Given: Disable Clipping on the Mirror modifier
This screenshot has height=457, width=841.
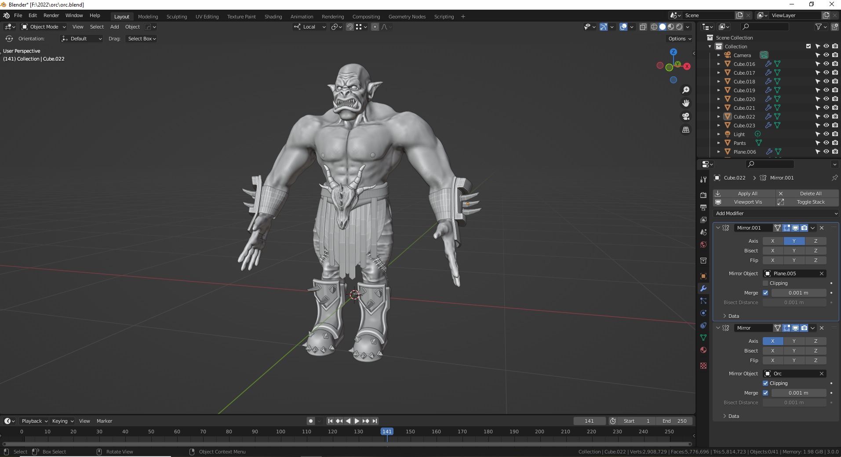Looking at the screenshot, I should (x=766, y=383).
